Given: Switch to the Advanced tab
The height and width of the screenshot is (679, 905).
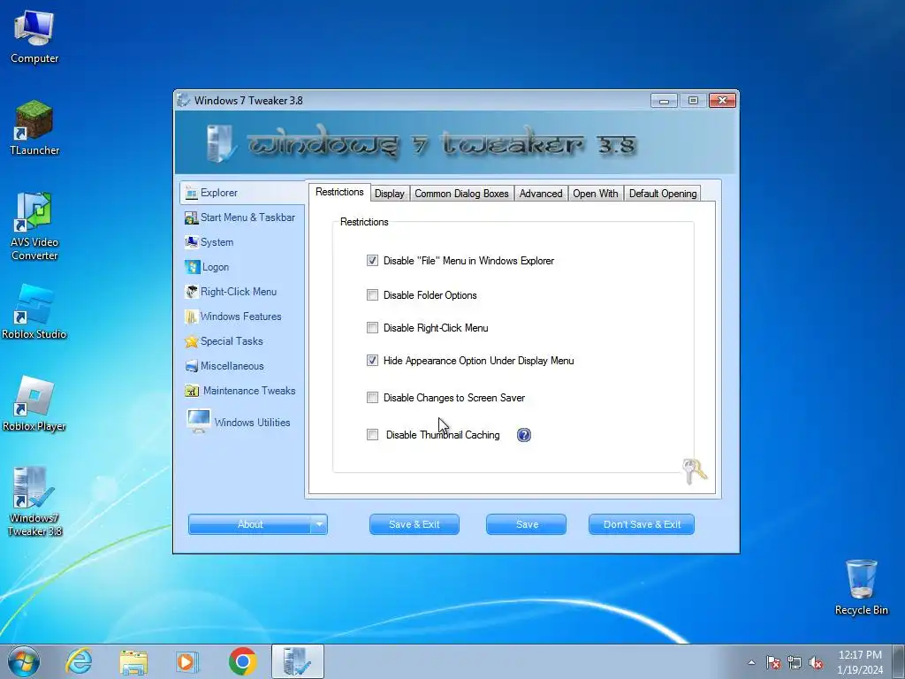Looking at the screenshot, I should click(x=541, y=194).
